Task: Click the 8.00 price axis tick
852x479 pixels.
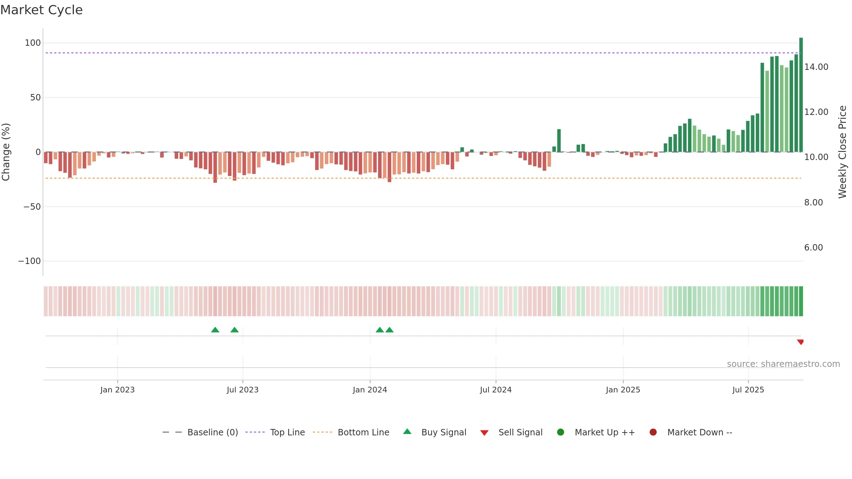Action: pos(813,202)
